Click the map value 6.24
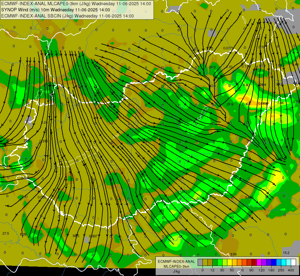This screenshot has width=300, height=276. click(44, 122)
